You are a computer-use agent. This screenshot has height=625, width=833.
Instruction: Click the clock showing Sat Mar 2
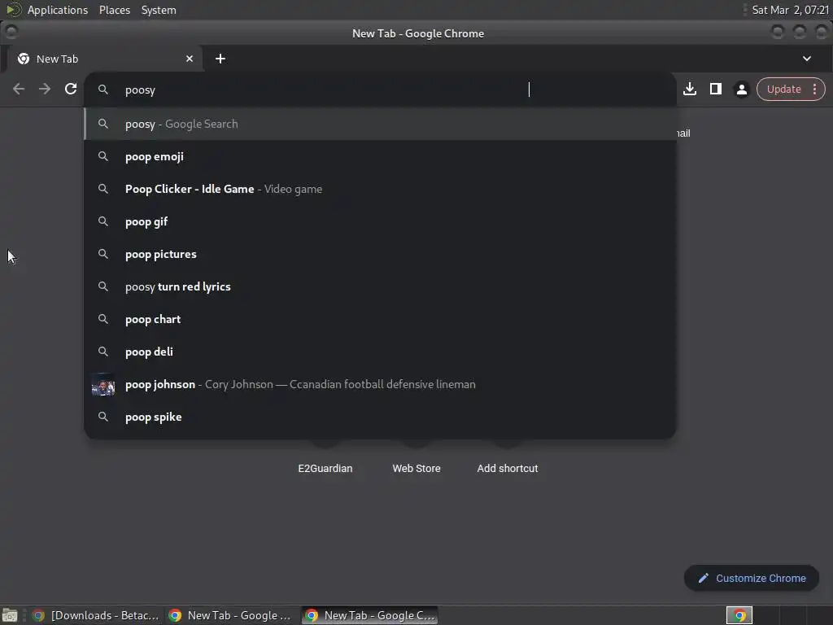791,10
